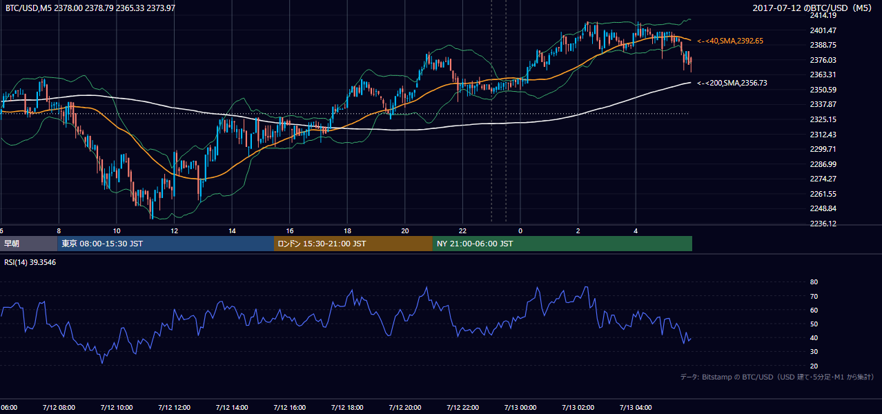
Task: Select the 東京 08:00-15:30 JST session bar
Action: [x=166, y=244]
